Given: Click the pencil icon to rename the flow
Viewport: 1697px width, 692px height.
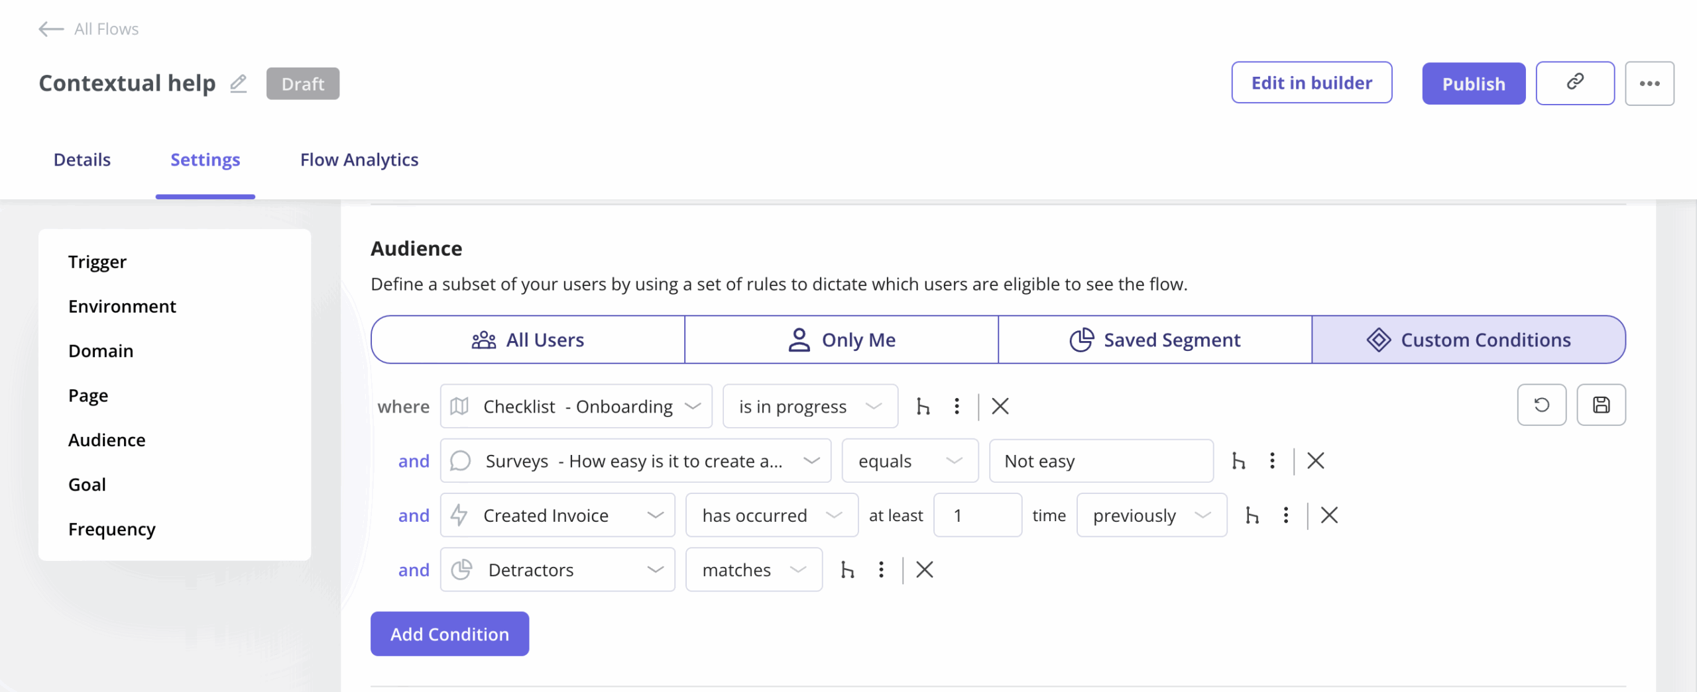Looking at the screenshot, I should point(239,84).
